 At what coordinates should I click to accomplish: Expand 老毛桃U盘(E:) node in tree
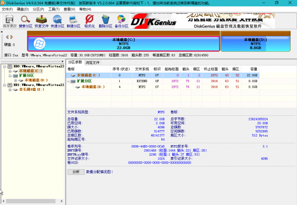click(10, 89)
